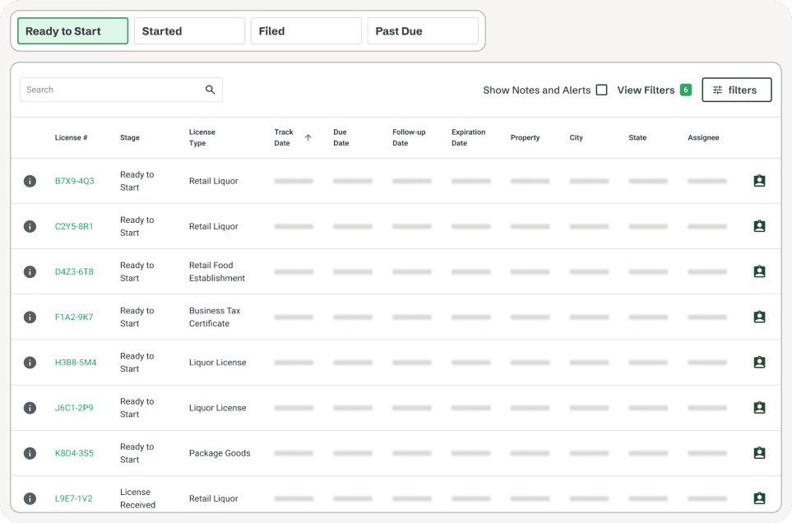Sort by License Type column header
792x523 pixels.
tap(202, 138)
